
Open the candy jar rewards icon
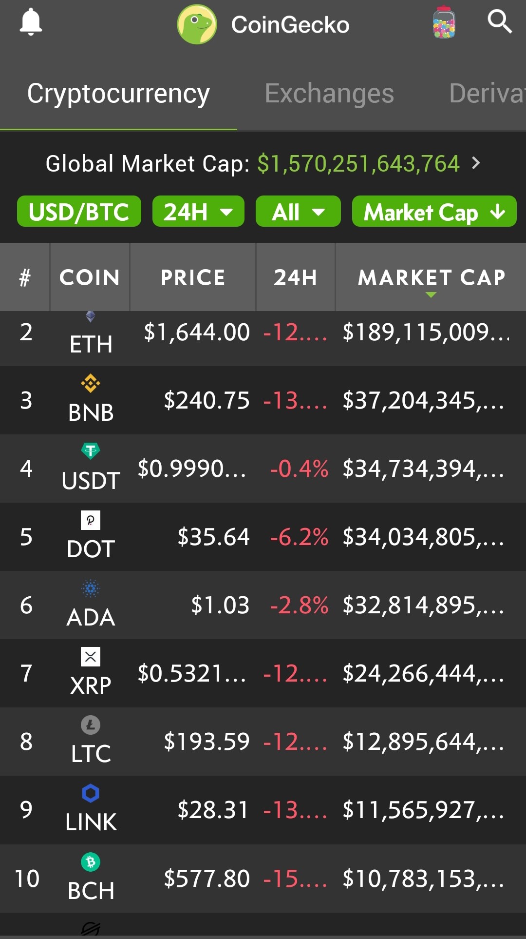[444, 22]
